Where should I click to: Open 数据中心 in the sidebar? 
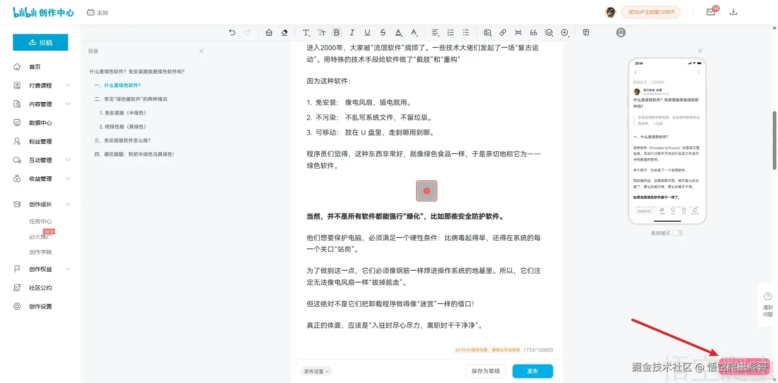pos(41,123)
